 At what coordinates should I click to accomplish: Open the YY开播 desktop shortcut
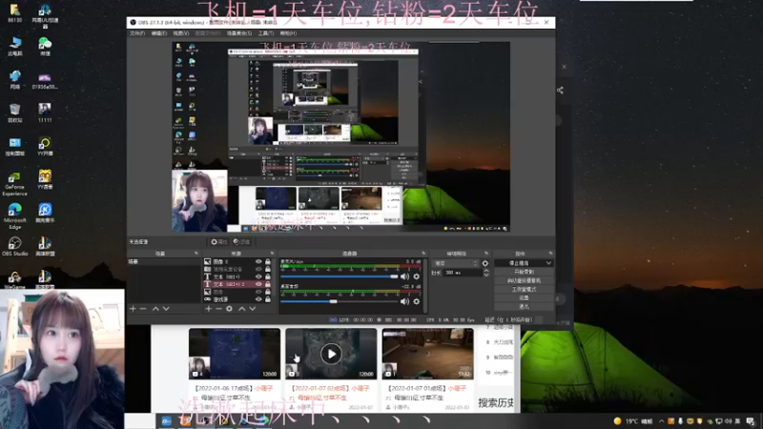coord(45,146)
